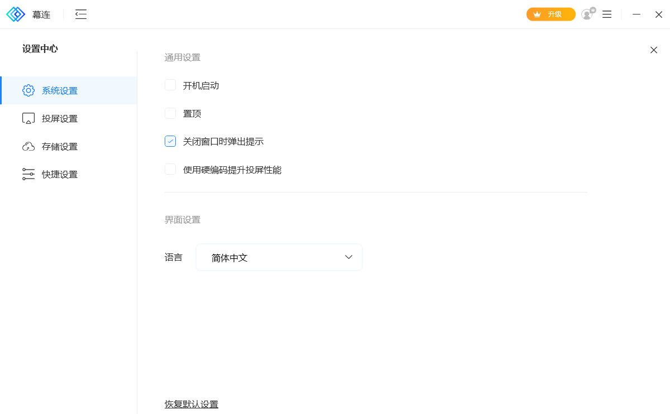Enable the 开机启动 checkbox
Image resolution: width=670 pixels, height=414 pixels.
(x=170, y=85)
